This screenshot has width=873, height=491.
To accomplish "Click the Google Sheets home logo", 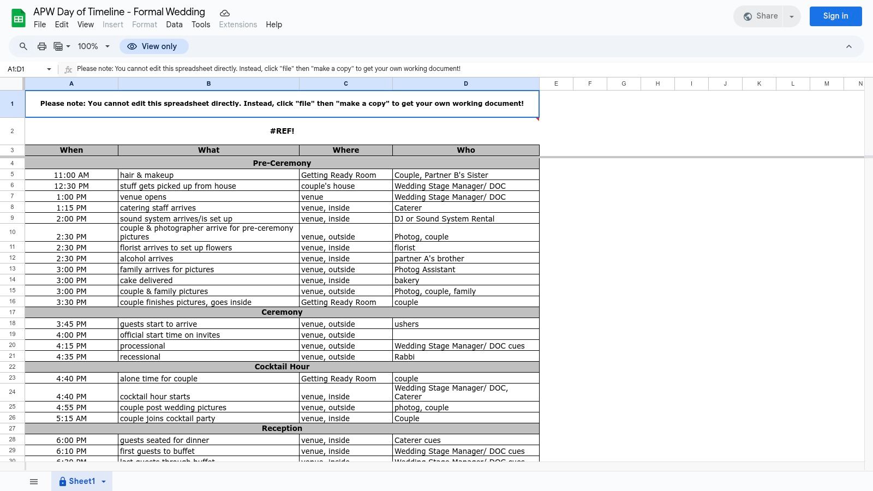I will pos(19,18).
